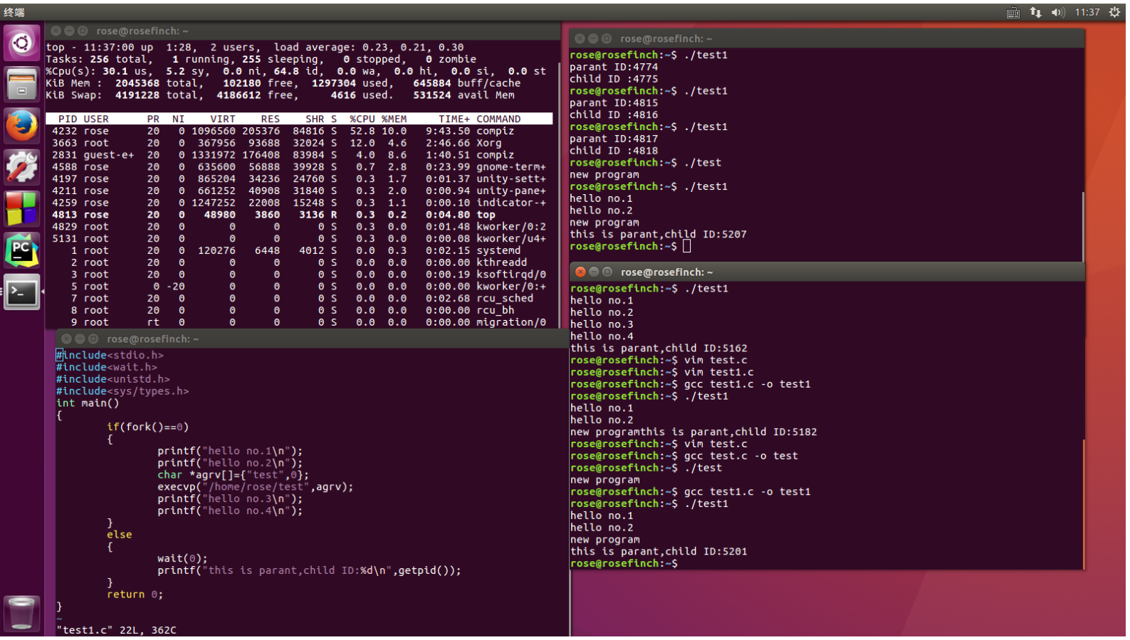The height and width of the screenshot is (640, 1130).
Task: Select the gnome-term+ process row
Action: pos(299,167)
